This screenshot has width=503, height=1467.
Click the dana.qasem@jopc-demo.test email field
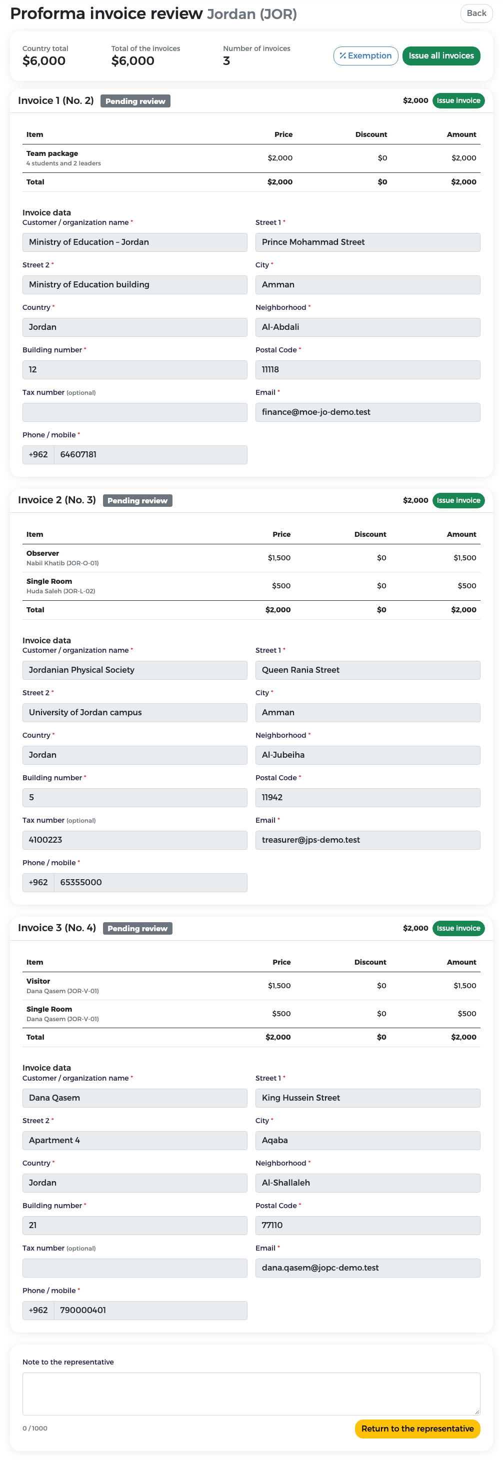tap(367, 1268)
